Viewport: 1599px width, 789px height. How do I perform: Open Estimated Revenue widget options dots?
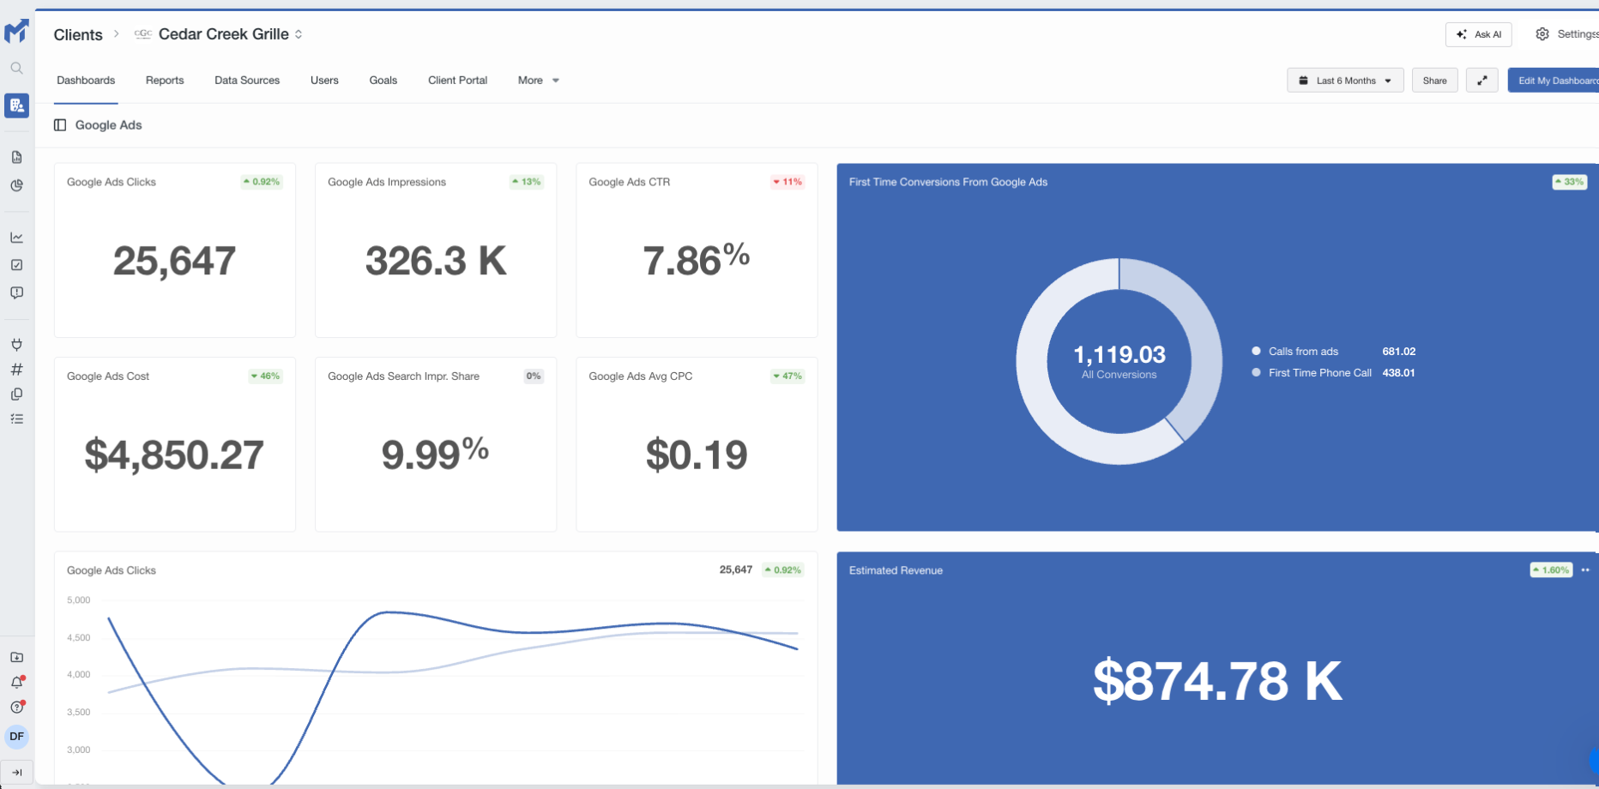click(x=1585, y=570)
